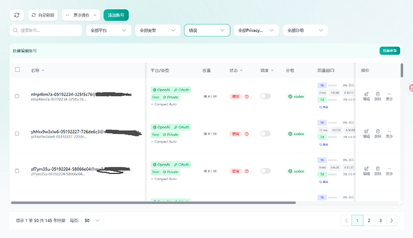This screenshot has height=238, width=413.
Task: Click the blue usage refresh link in nlnp4km7a row
Action: tap(324, 107)
